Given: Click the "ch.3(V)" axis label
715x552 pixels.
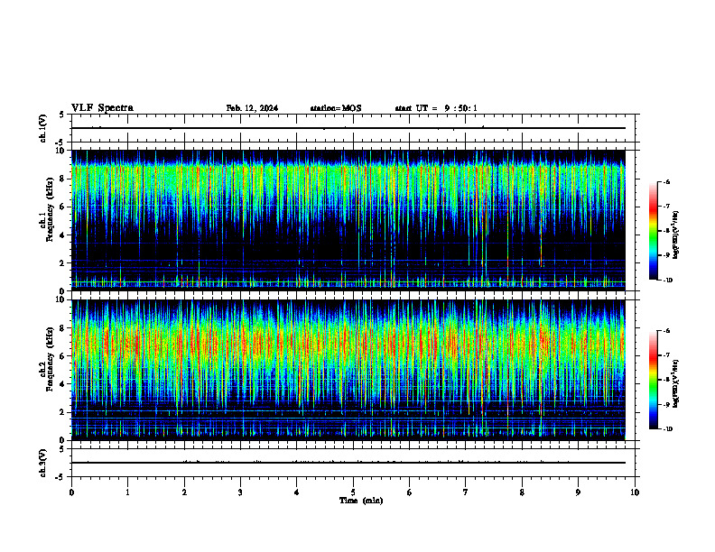Looking at the screenshot, I should (42, 463).
